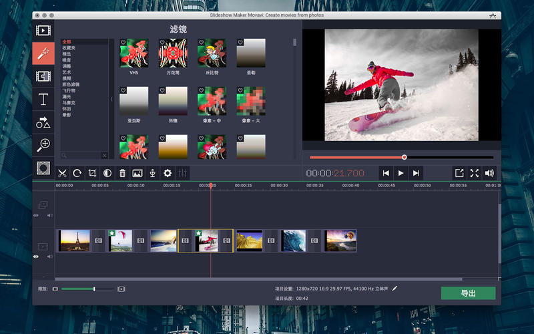The height and width of the screenshot is (334, 534).
Task: Favorite the 丘比特 filter with heart
Action: pyautogui.click(x=202, y=42)
